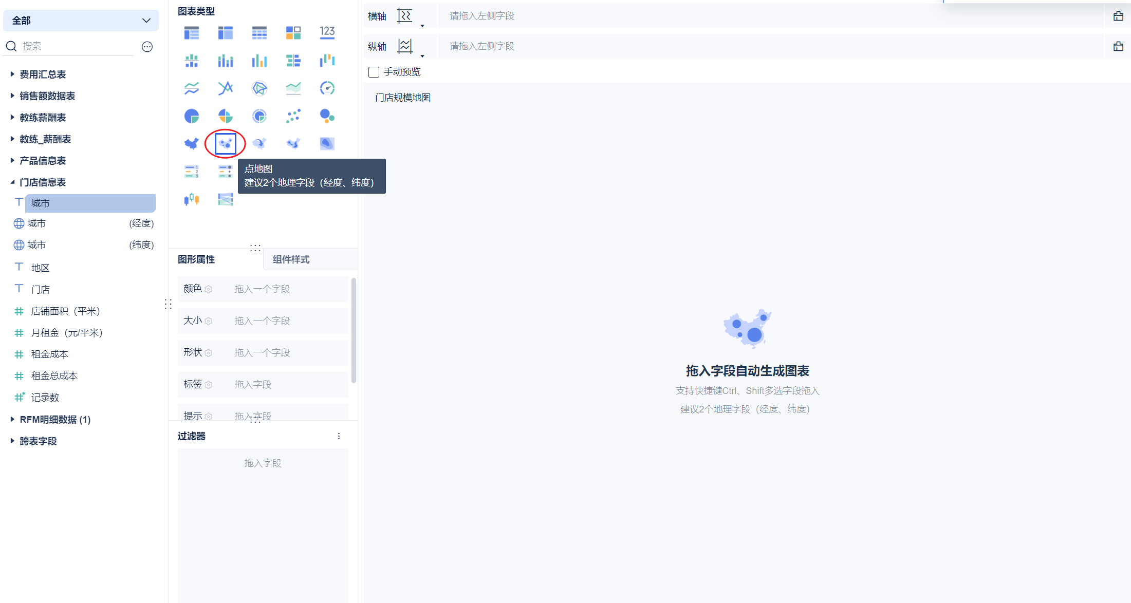Select the candlestick chart icon
The width and height of the screenshot is (1131, 603).
pyautogui.click(x=192, y=199)
